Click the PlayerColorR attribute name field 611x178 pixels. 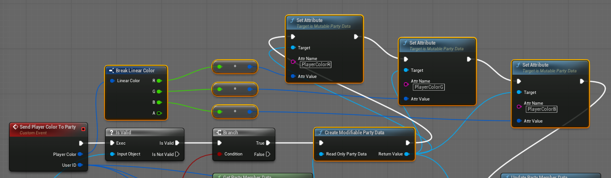click(316, 64)
